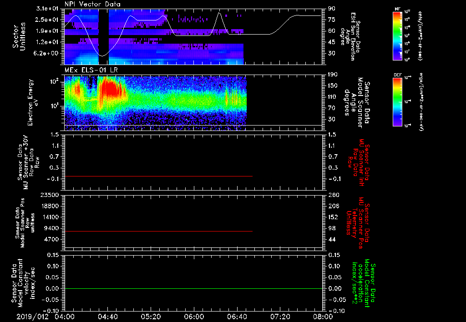This screenshot has height=322, width=466.
Task: Click the 10¹ electron energy tick label
Action: coord(55,106)
